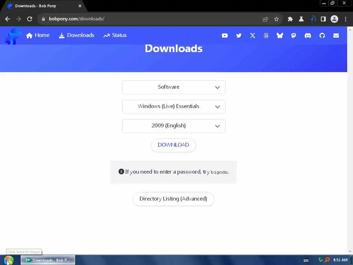This screenshot has width=353, height=265.
Task: Go to the Home nav item
Action: click(x=38, y=36)
